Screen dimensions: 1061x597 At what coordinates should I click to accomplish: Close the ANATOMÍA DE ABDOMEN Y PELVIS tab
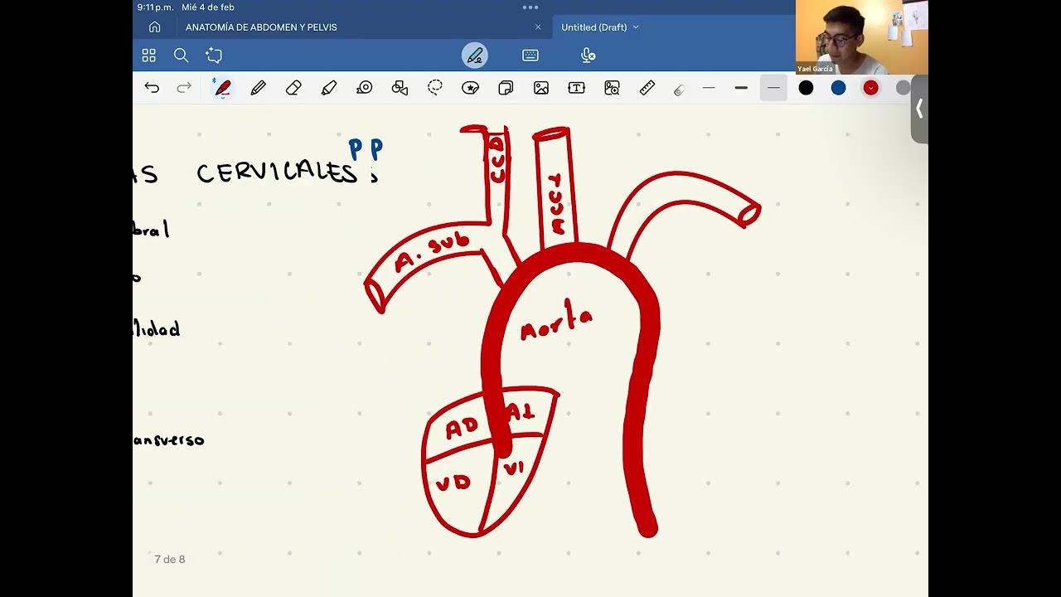[x=538, y=27]
